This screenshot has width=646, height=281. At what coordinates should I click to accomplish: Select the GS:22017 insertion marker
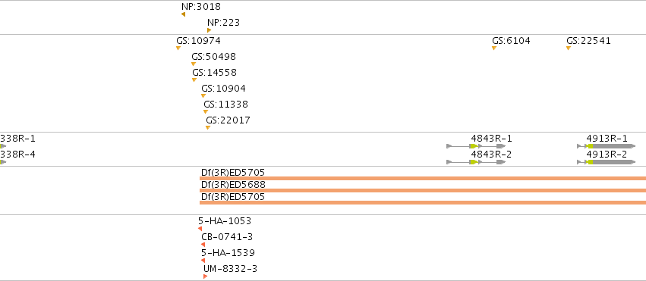coord(208,128)
